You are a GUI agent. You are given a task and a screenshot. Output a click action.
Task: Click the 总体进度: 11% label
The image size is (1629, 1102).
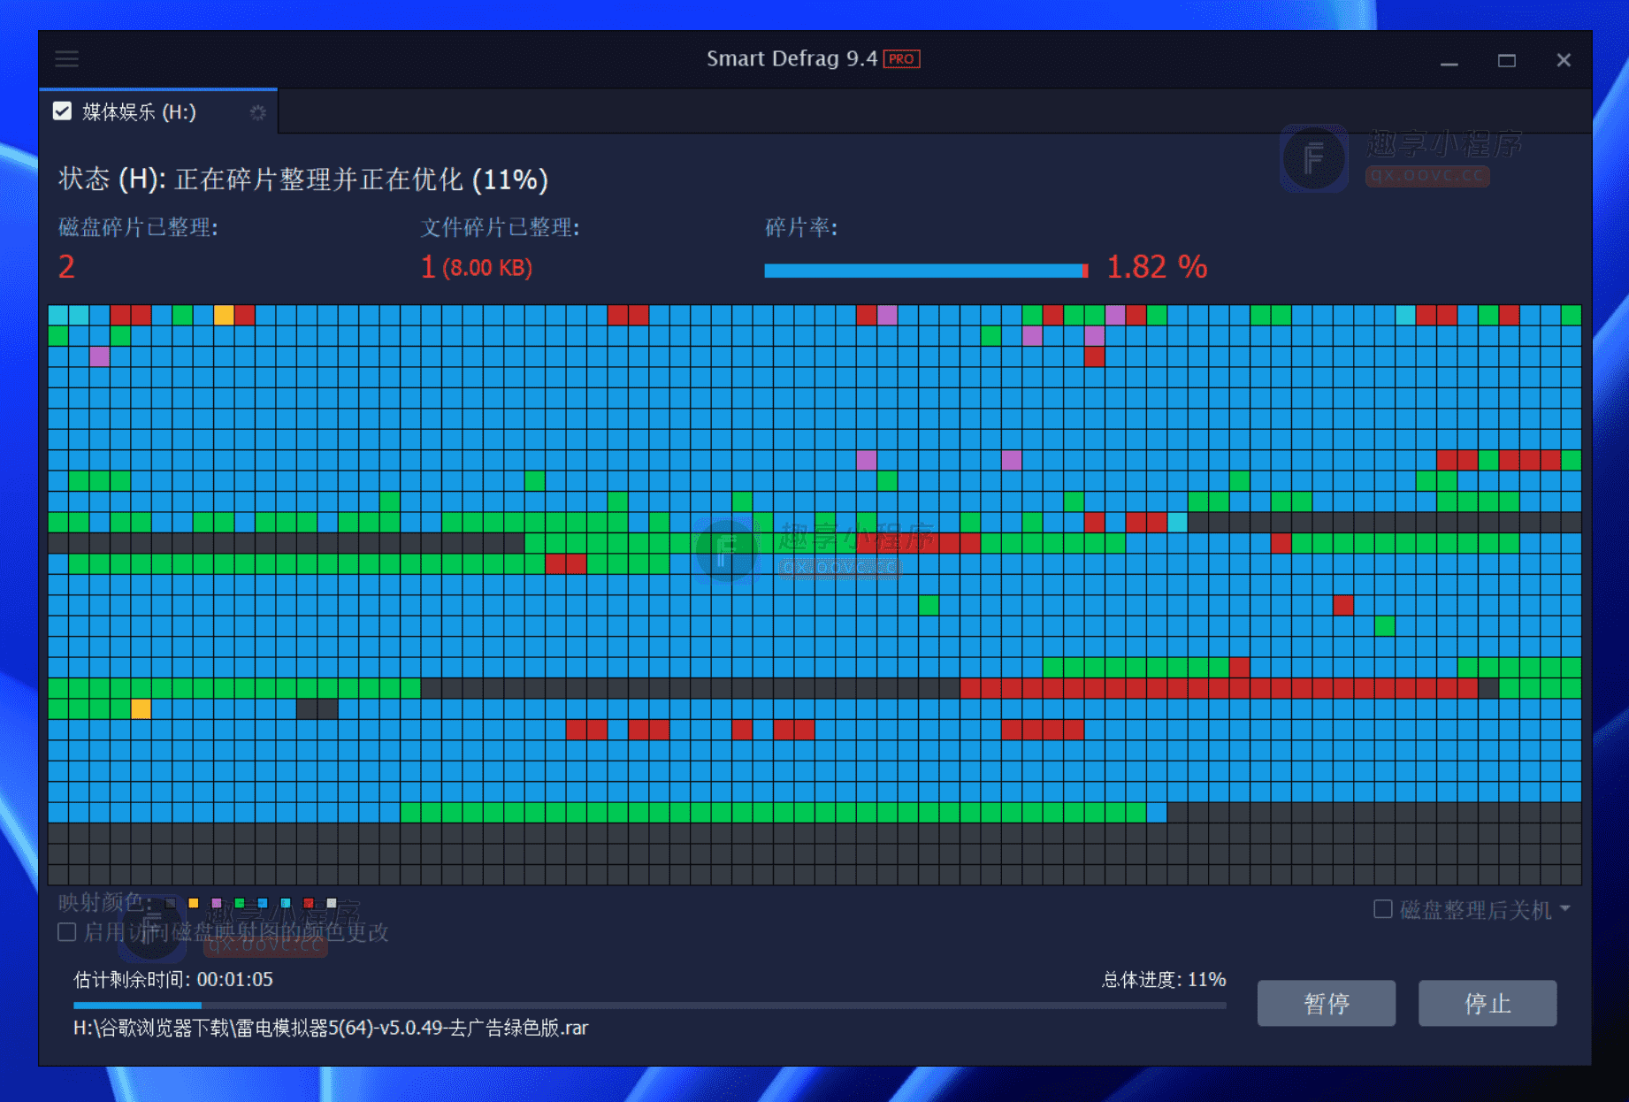point(1164,979)
